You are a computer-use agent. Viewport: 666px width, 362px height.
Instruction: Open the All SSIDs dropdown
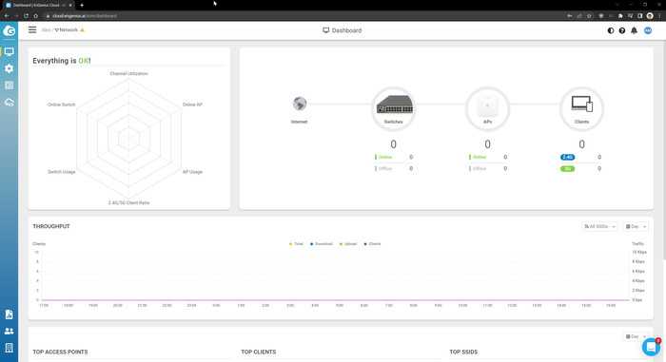pos(599,227)
